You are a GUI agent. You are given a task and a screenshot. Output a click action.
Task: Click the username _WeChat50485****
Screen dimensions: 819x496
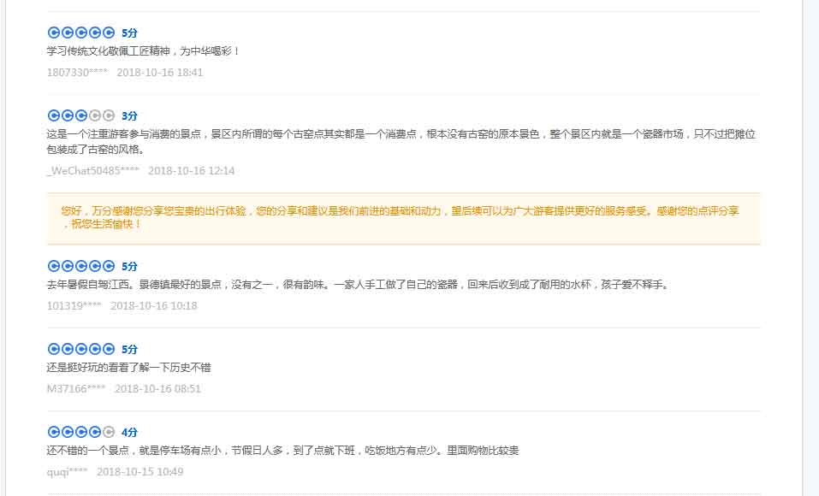pyautogui.click(x=93, y=171)
